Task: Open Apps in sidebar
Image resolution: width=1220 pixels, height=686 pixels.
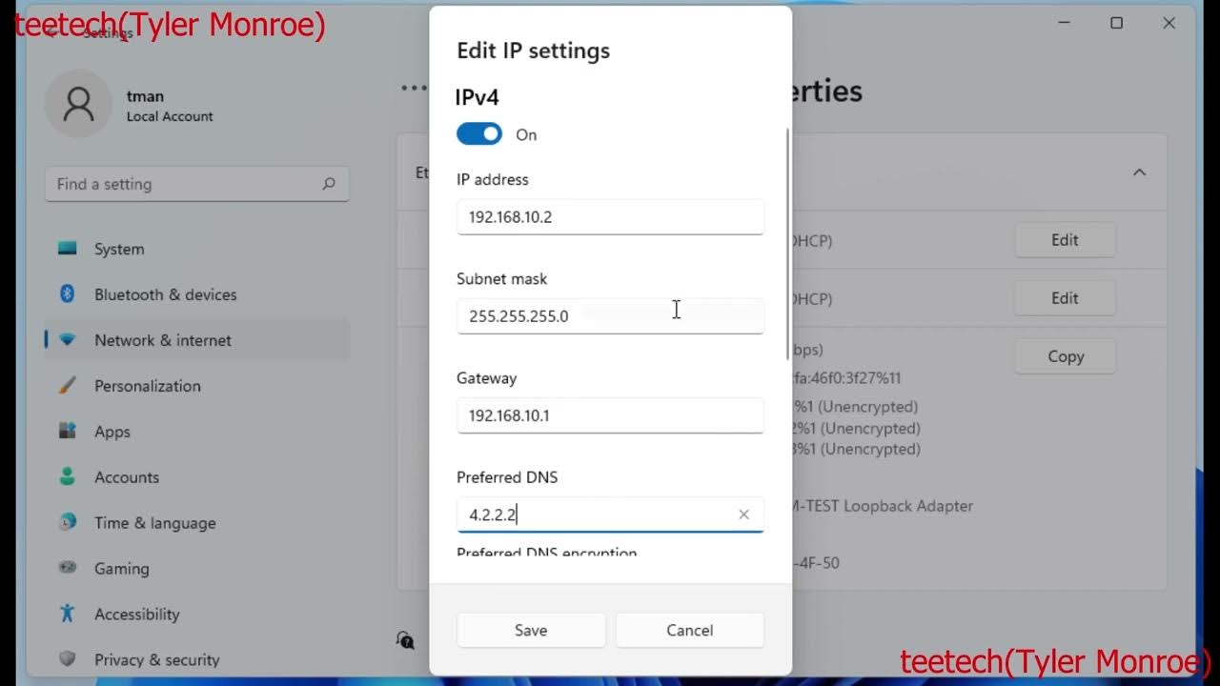Action: 196,432
